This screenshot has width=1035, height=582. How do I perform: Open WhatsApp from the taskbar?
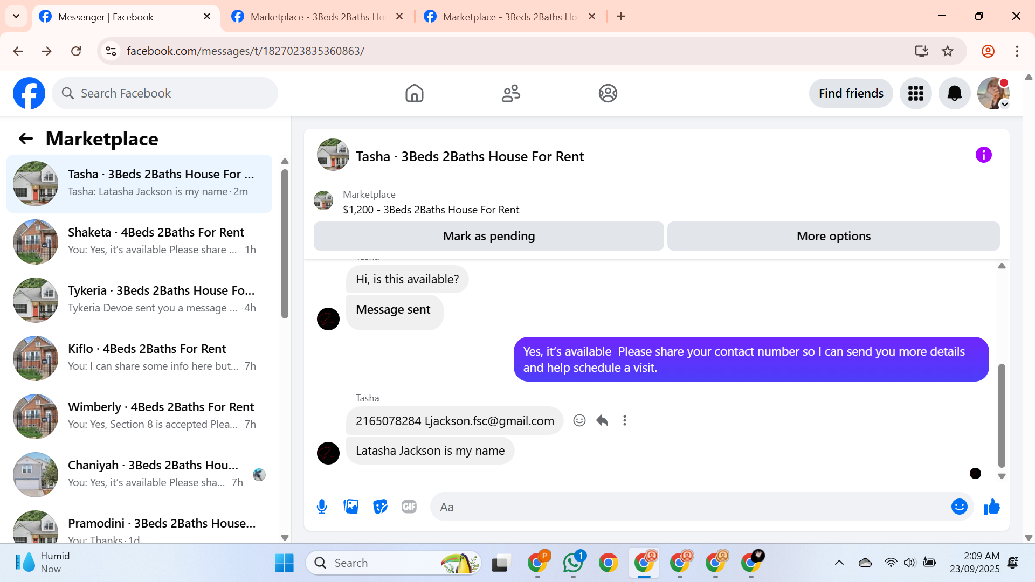coord(573,563)
